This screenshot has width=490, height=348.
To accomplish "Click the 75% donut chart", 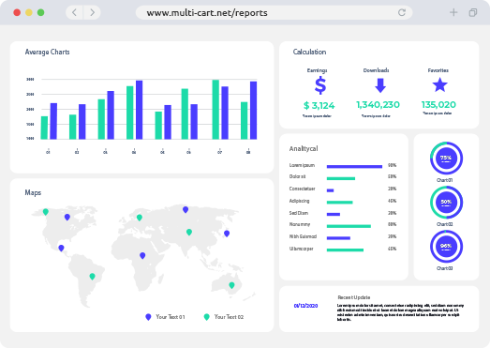I will pyautogui.click(x=446, y=158).
